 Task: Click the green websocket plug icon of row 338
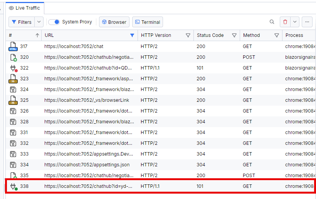coord(13,187)
